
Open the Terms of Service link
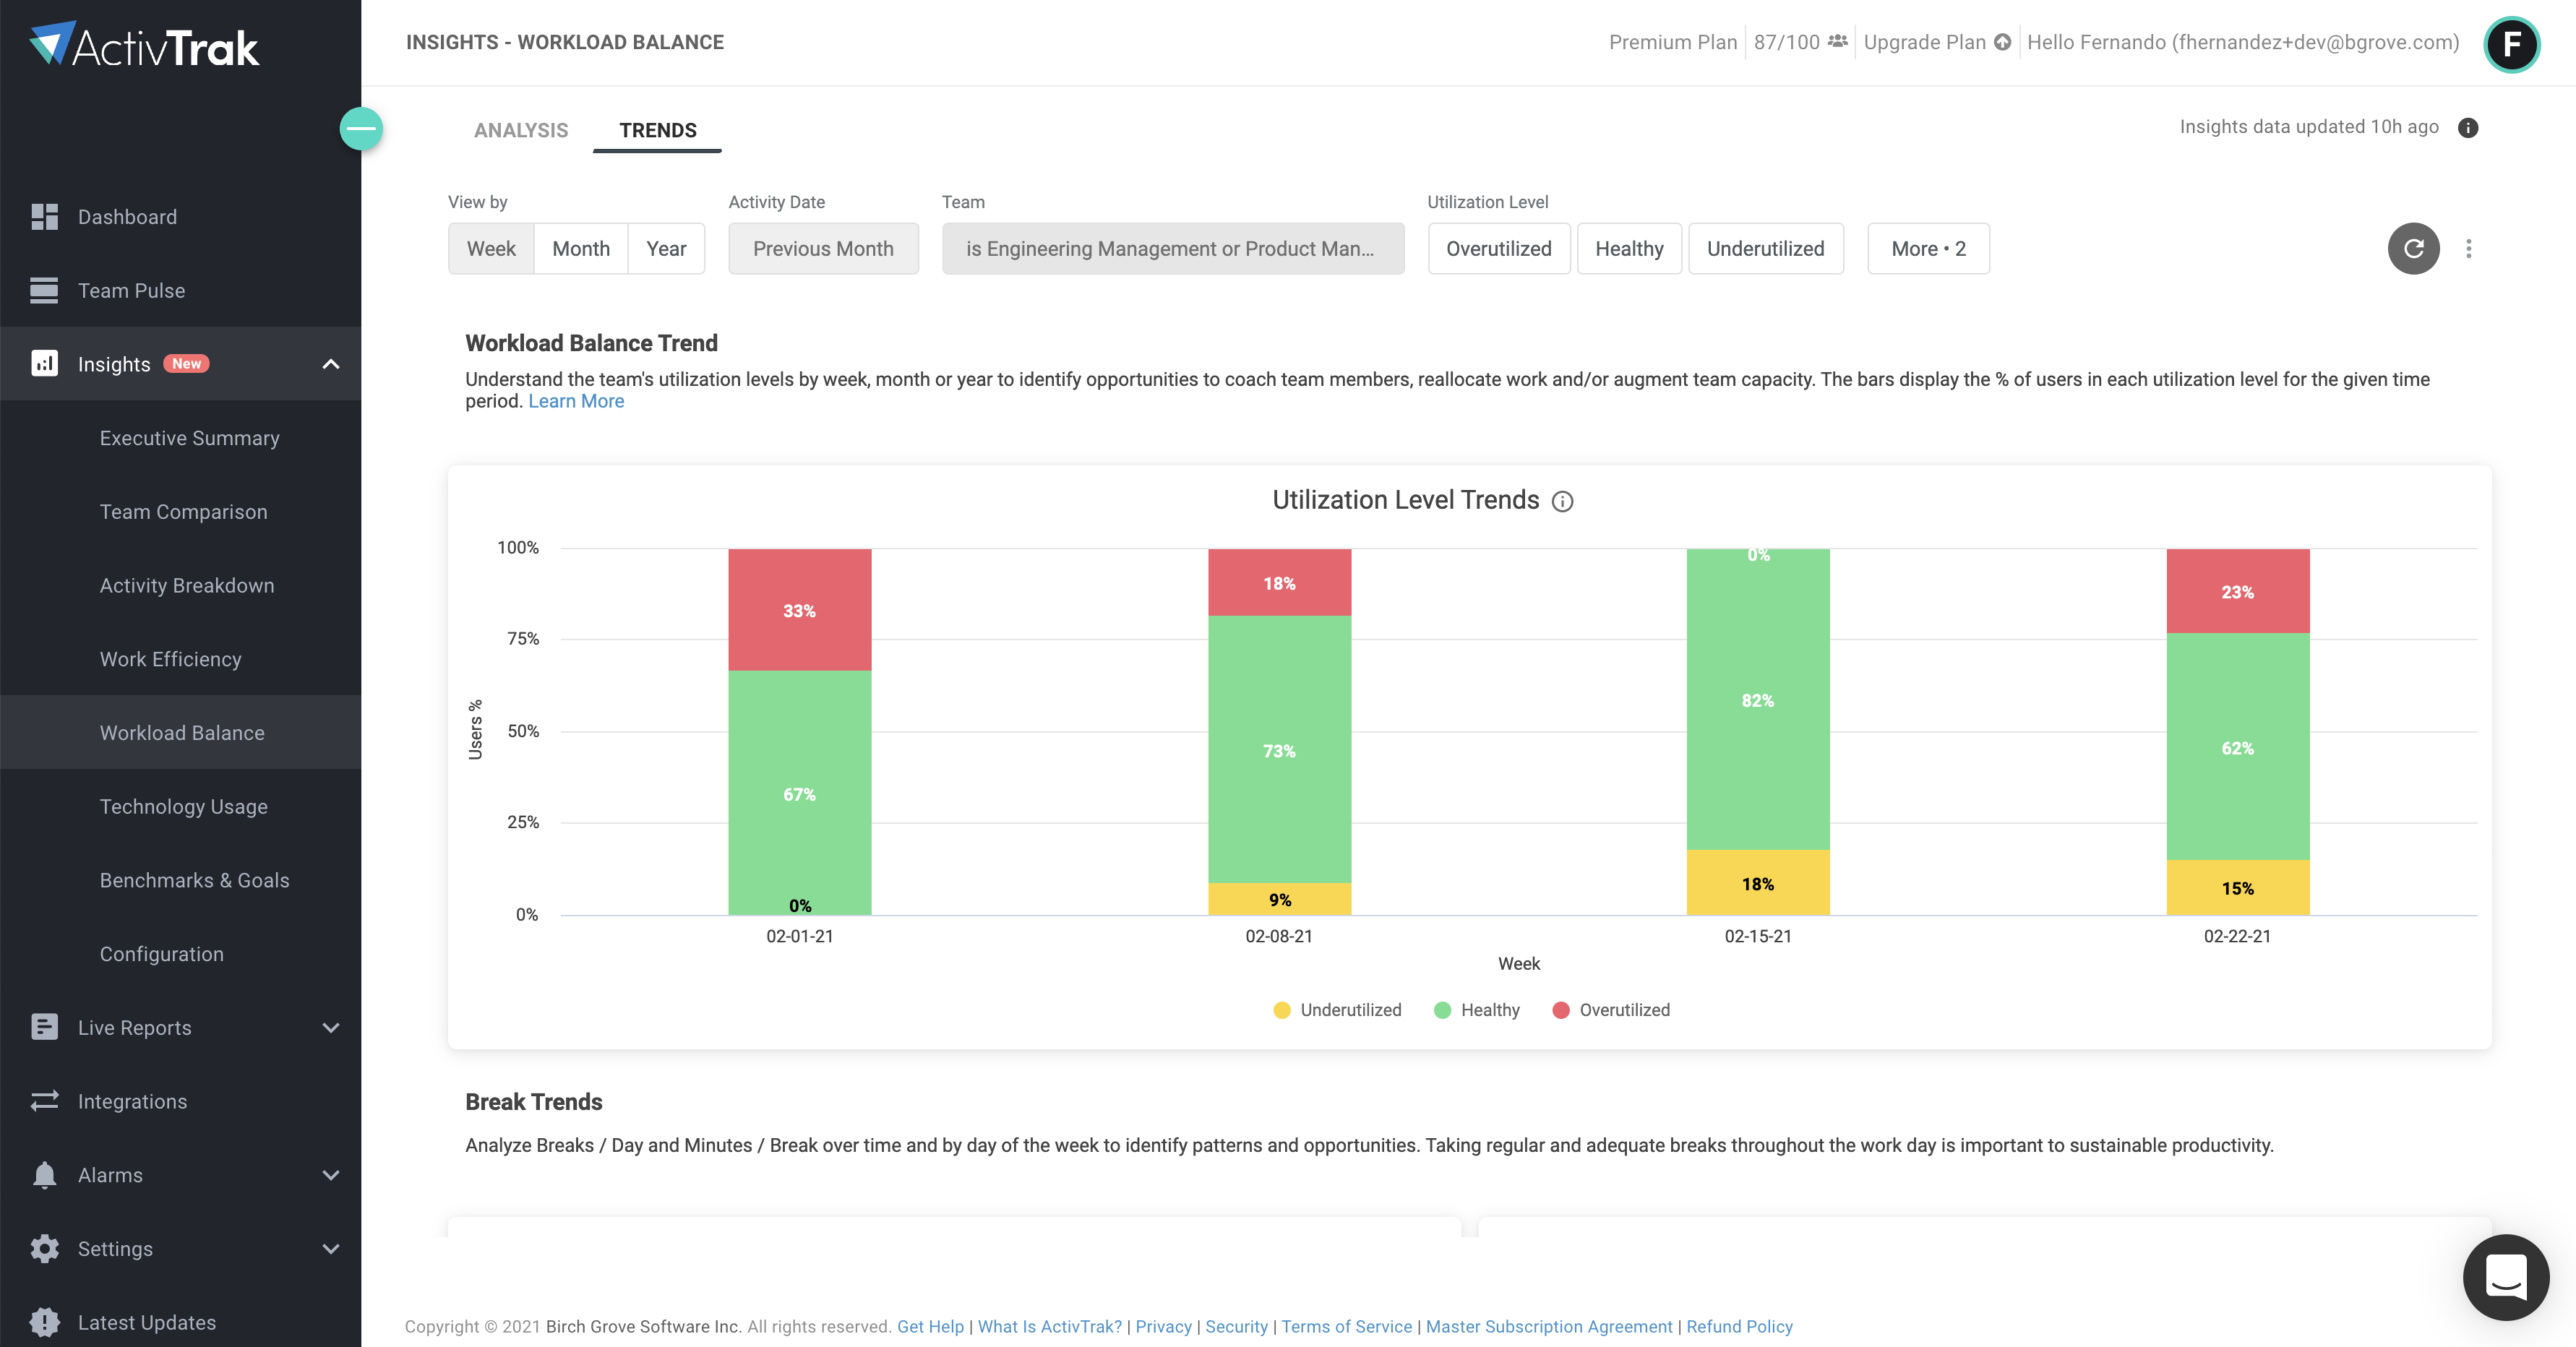point(1347,1326)
